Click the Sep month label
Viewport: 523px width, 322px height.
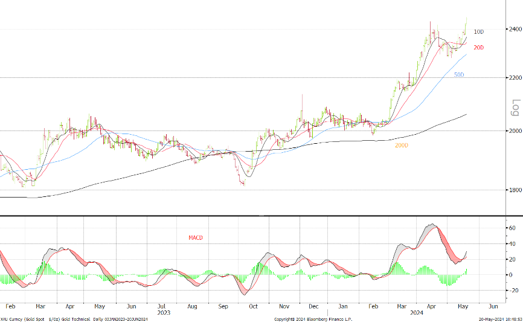click(223, 306)
